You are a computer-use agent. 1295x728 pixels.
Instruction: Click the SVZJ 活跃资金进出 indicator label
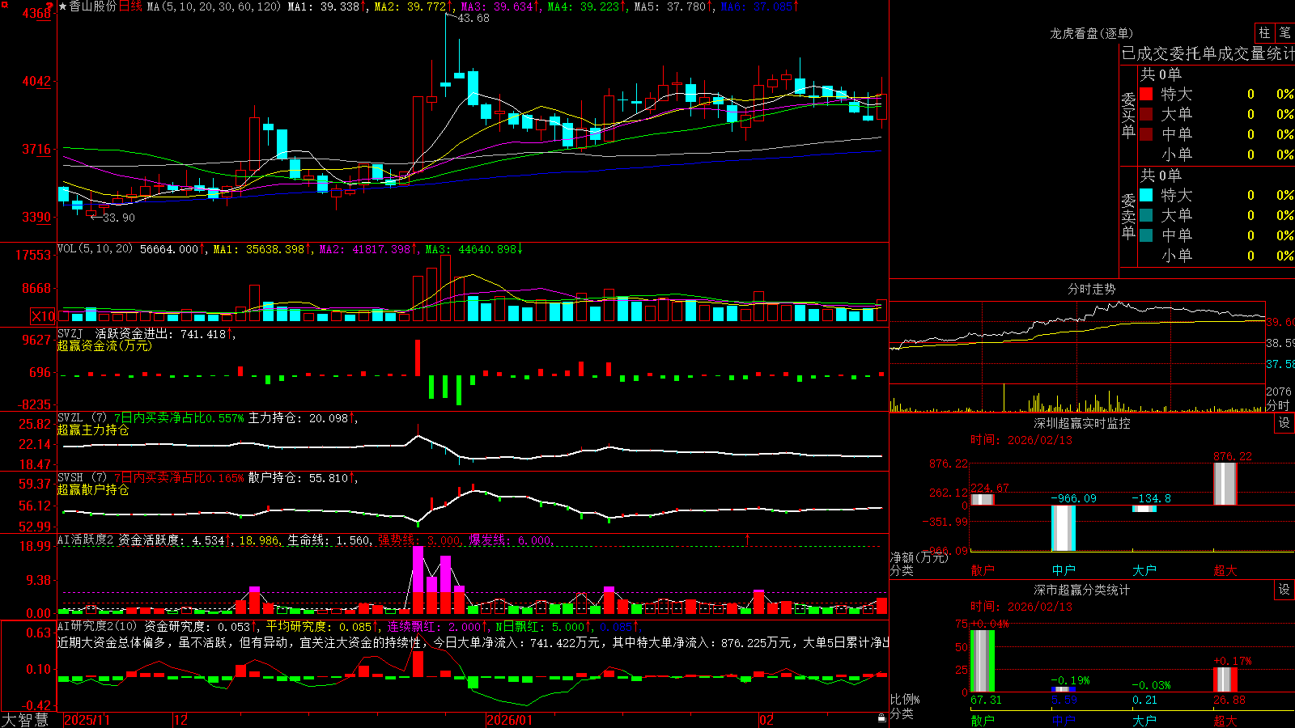(x=114, y=333)
